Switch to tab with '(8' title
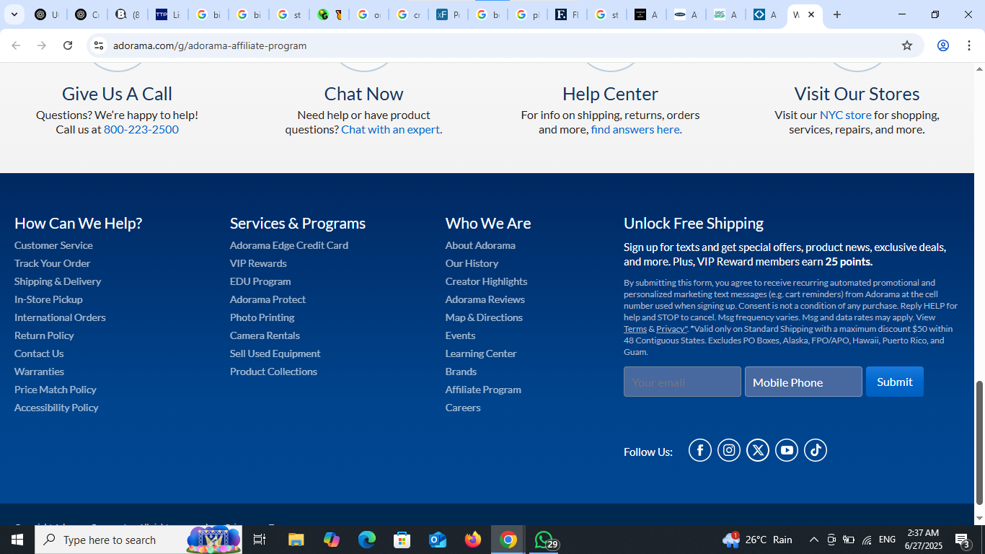Screen dimensions: 985x554 tap(128, 14)
